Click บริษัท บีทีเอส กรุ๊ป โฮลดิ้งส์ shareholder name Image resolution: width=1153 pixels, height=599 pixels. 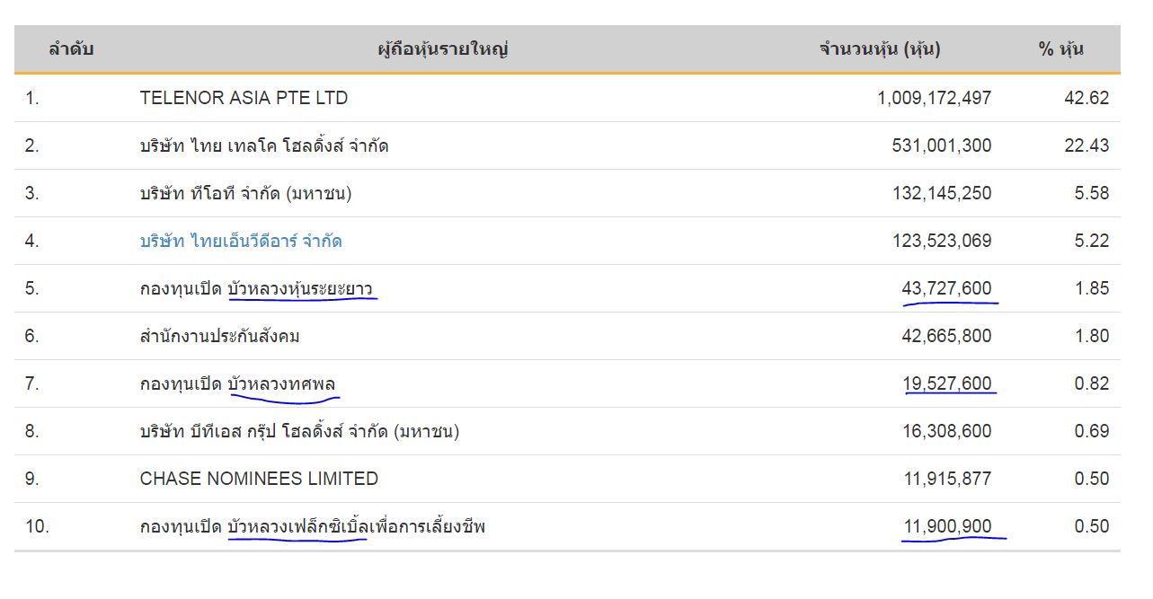[x=299, y=431]
